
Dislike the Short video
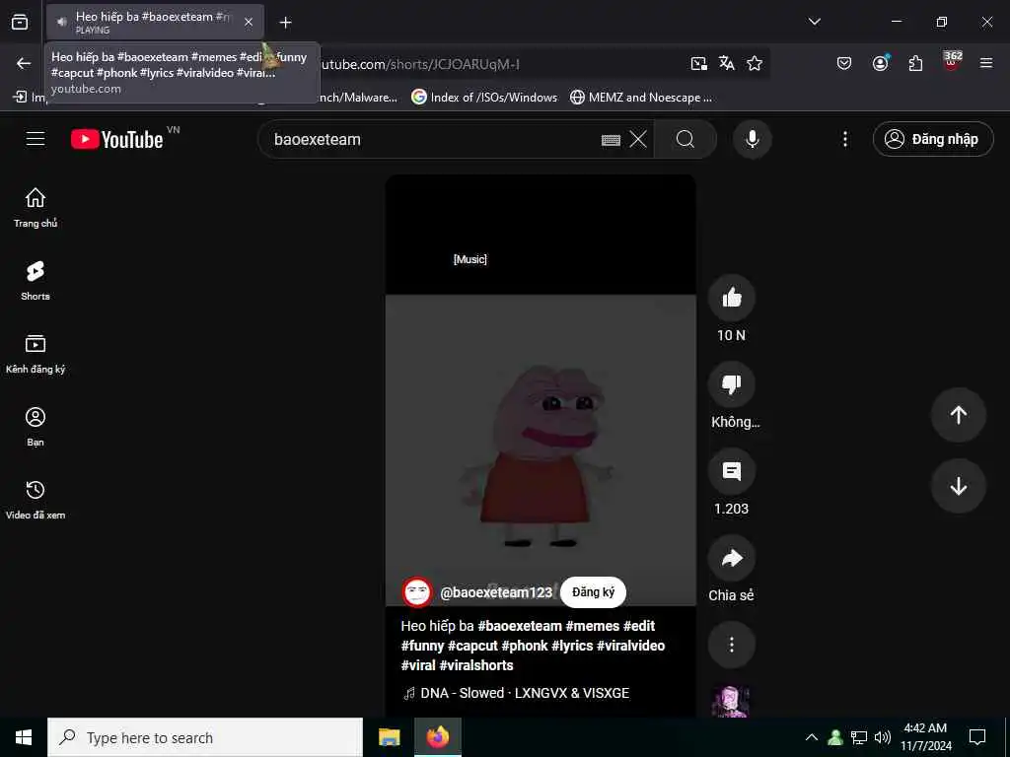coord(732,384)
